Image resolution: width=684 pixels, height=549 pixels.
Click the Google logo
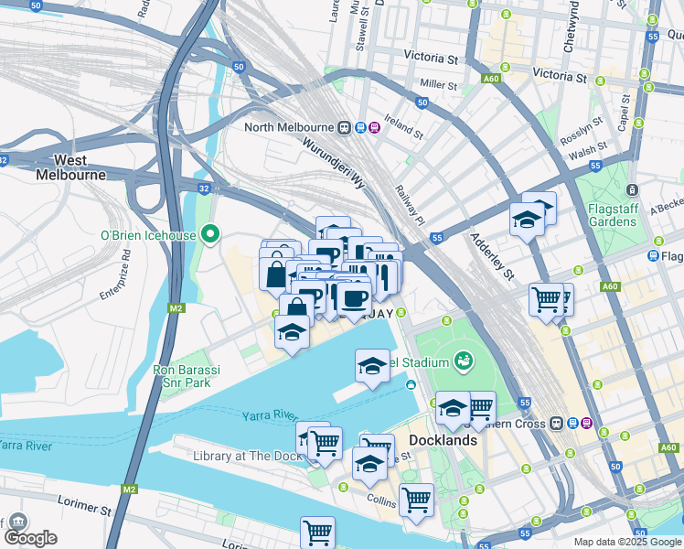click(x=31, y=538)
